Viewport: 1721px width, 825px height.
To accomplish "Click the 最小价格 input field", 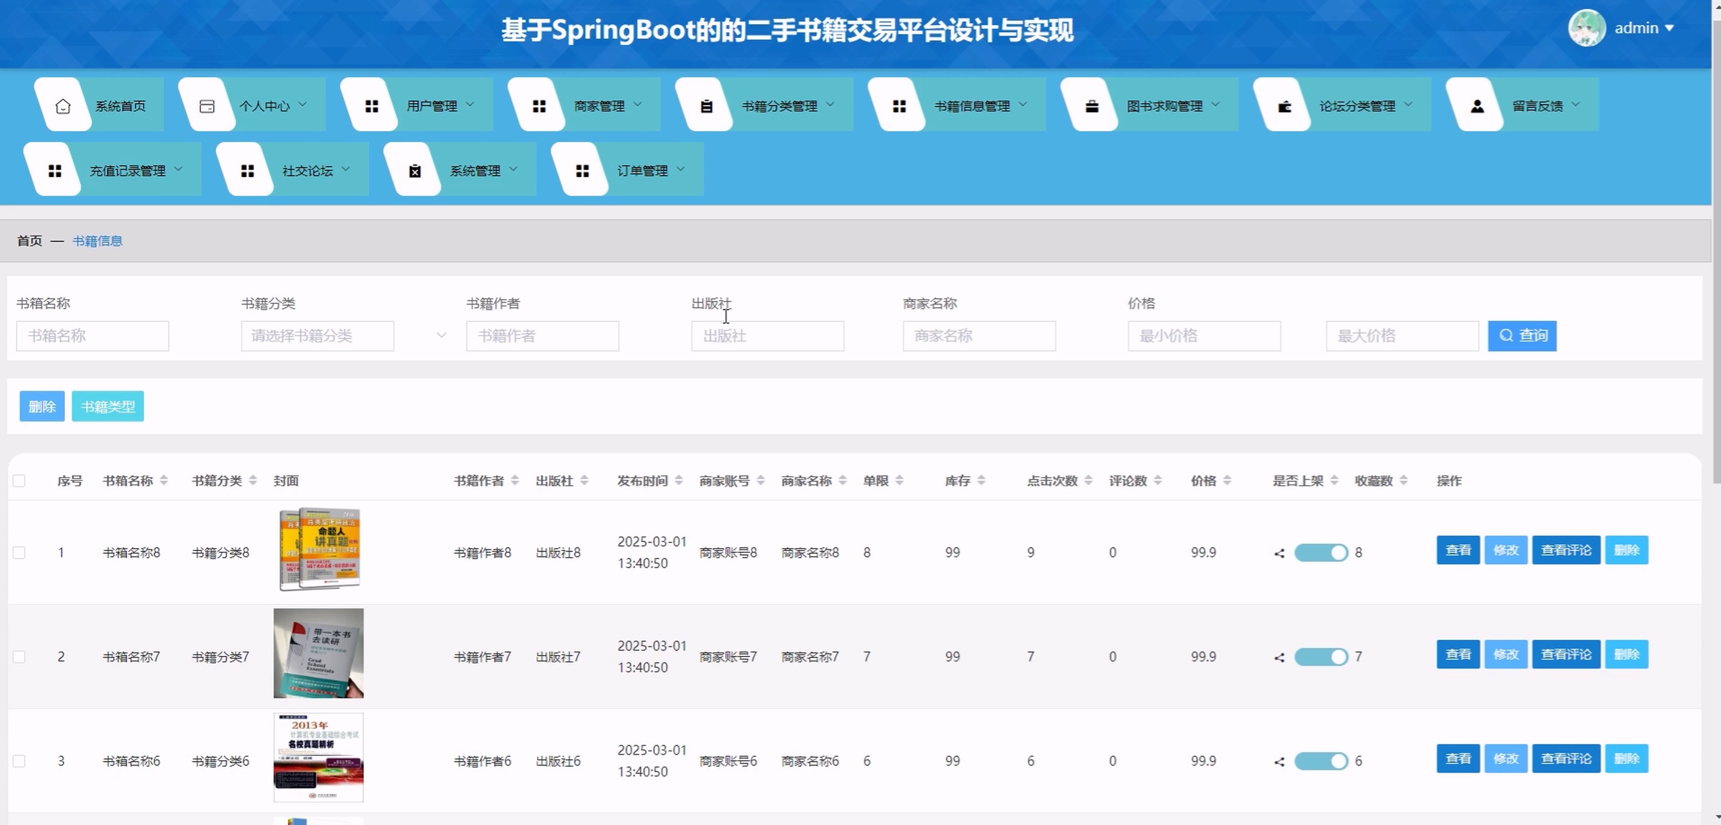I will click(1203, 336).
